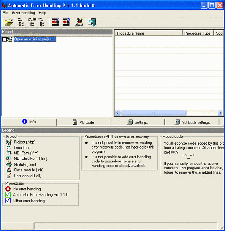This screenshot has width=225, height=231.
Task: Click the text Automatic Error Handling Pro 1.1.0
Action: click(41, 194)
